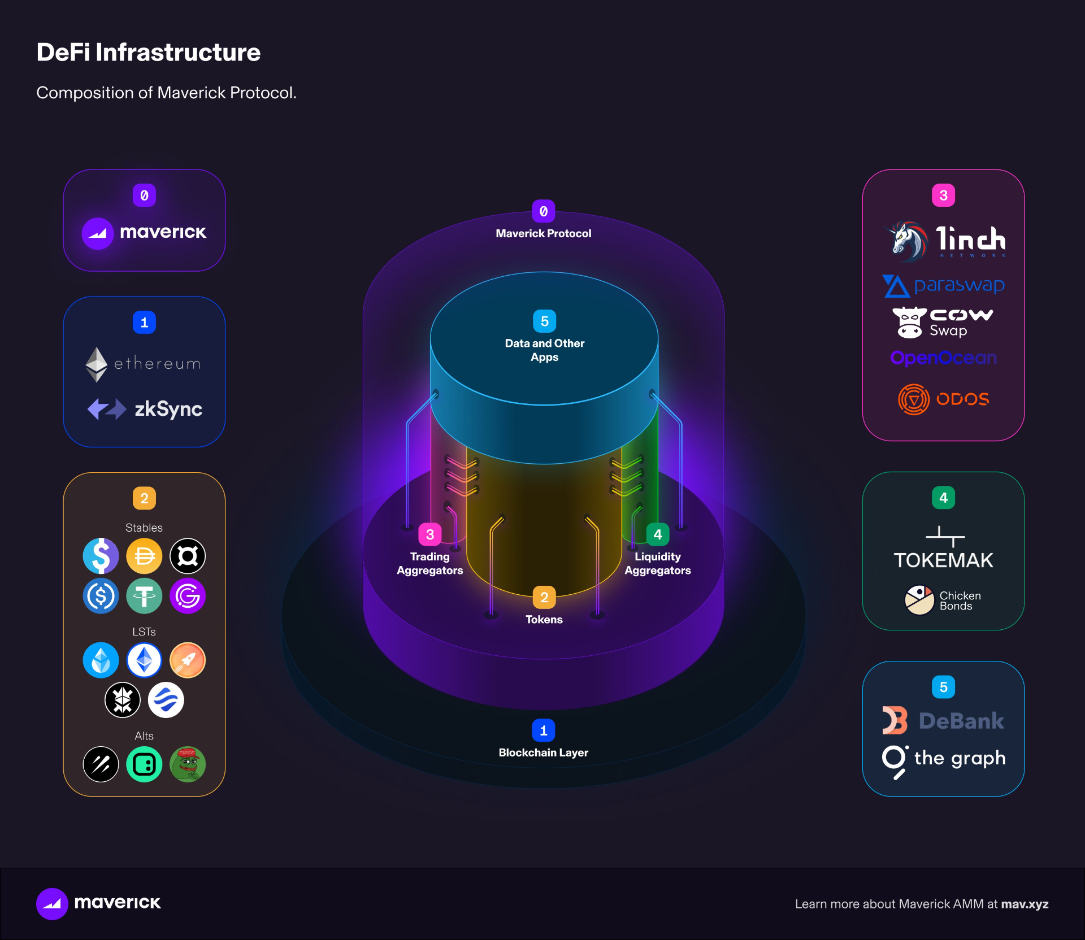Viewport: 1085px width, 940px height.
Task: Click the Alts heading in card 2
Action: pos(144,736)
